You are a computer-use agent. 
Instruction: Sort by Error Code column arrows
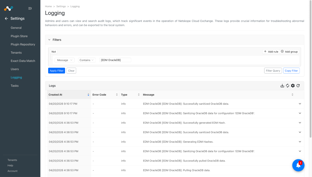pos(117,95)
